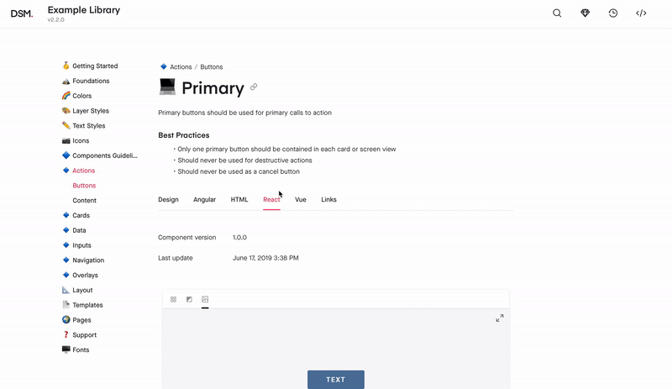The height and width of the screenshot is (389, 672).
Task: Expand preview to fullscreen
Action: click(500, 318)
